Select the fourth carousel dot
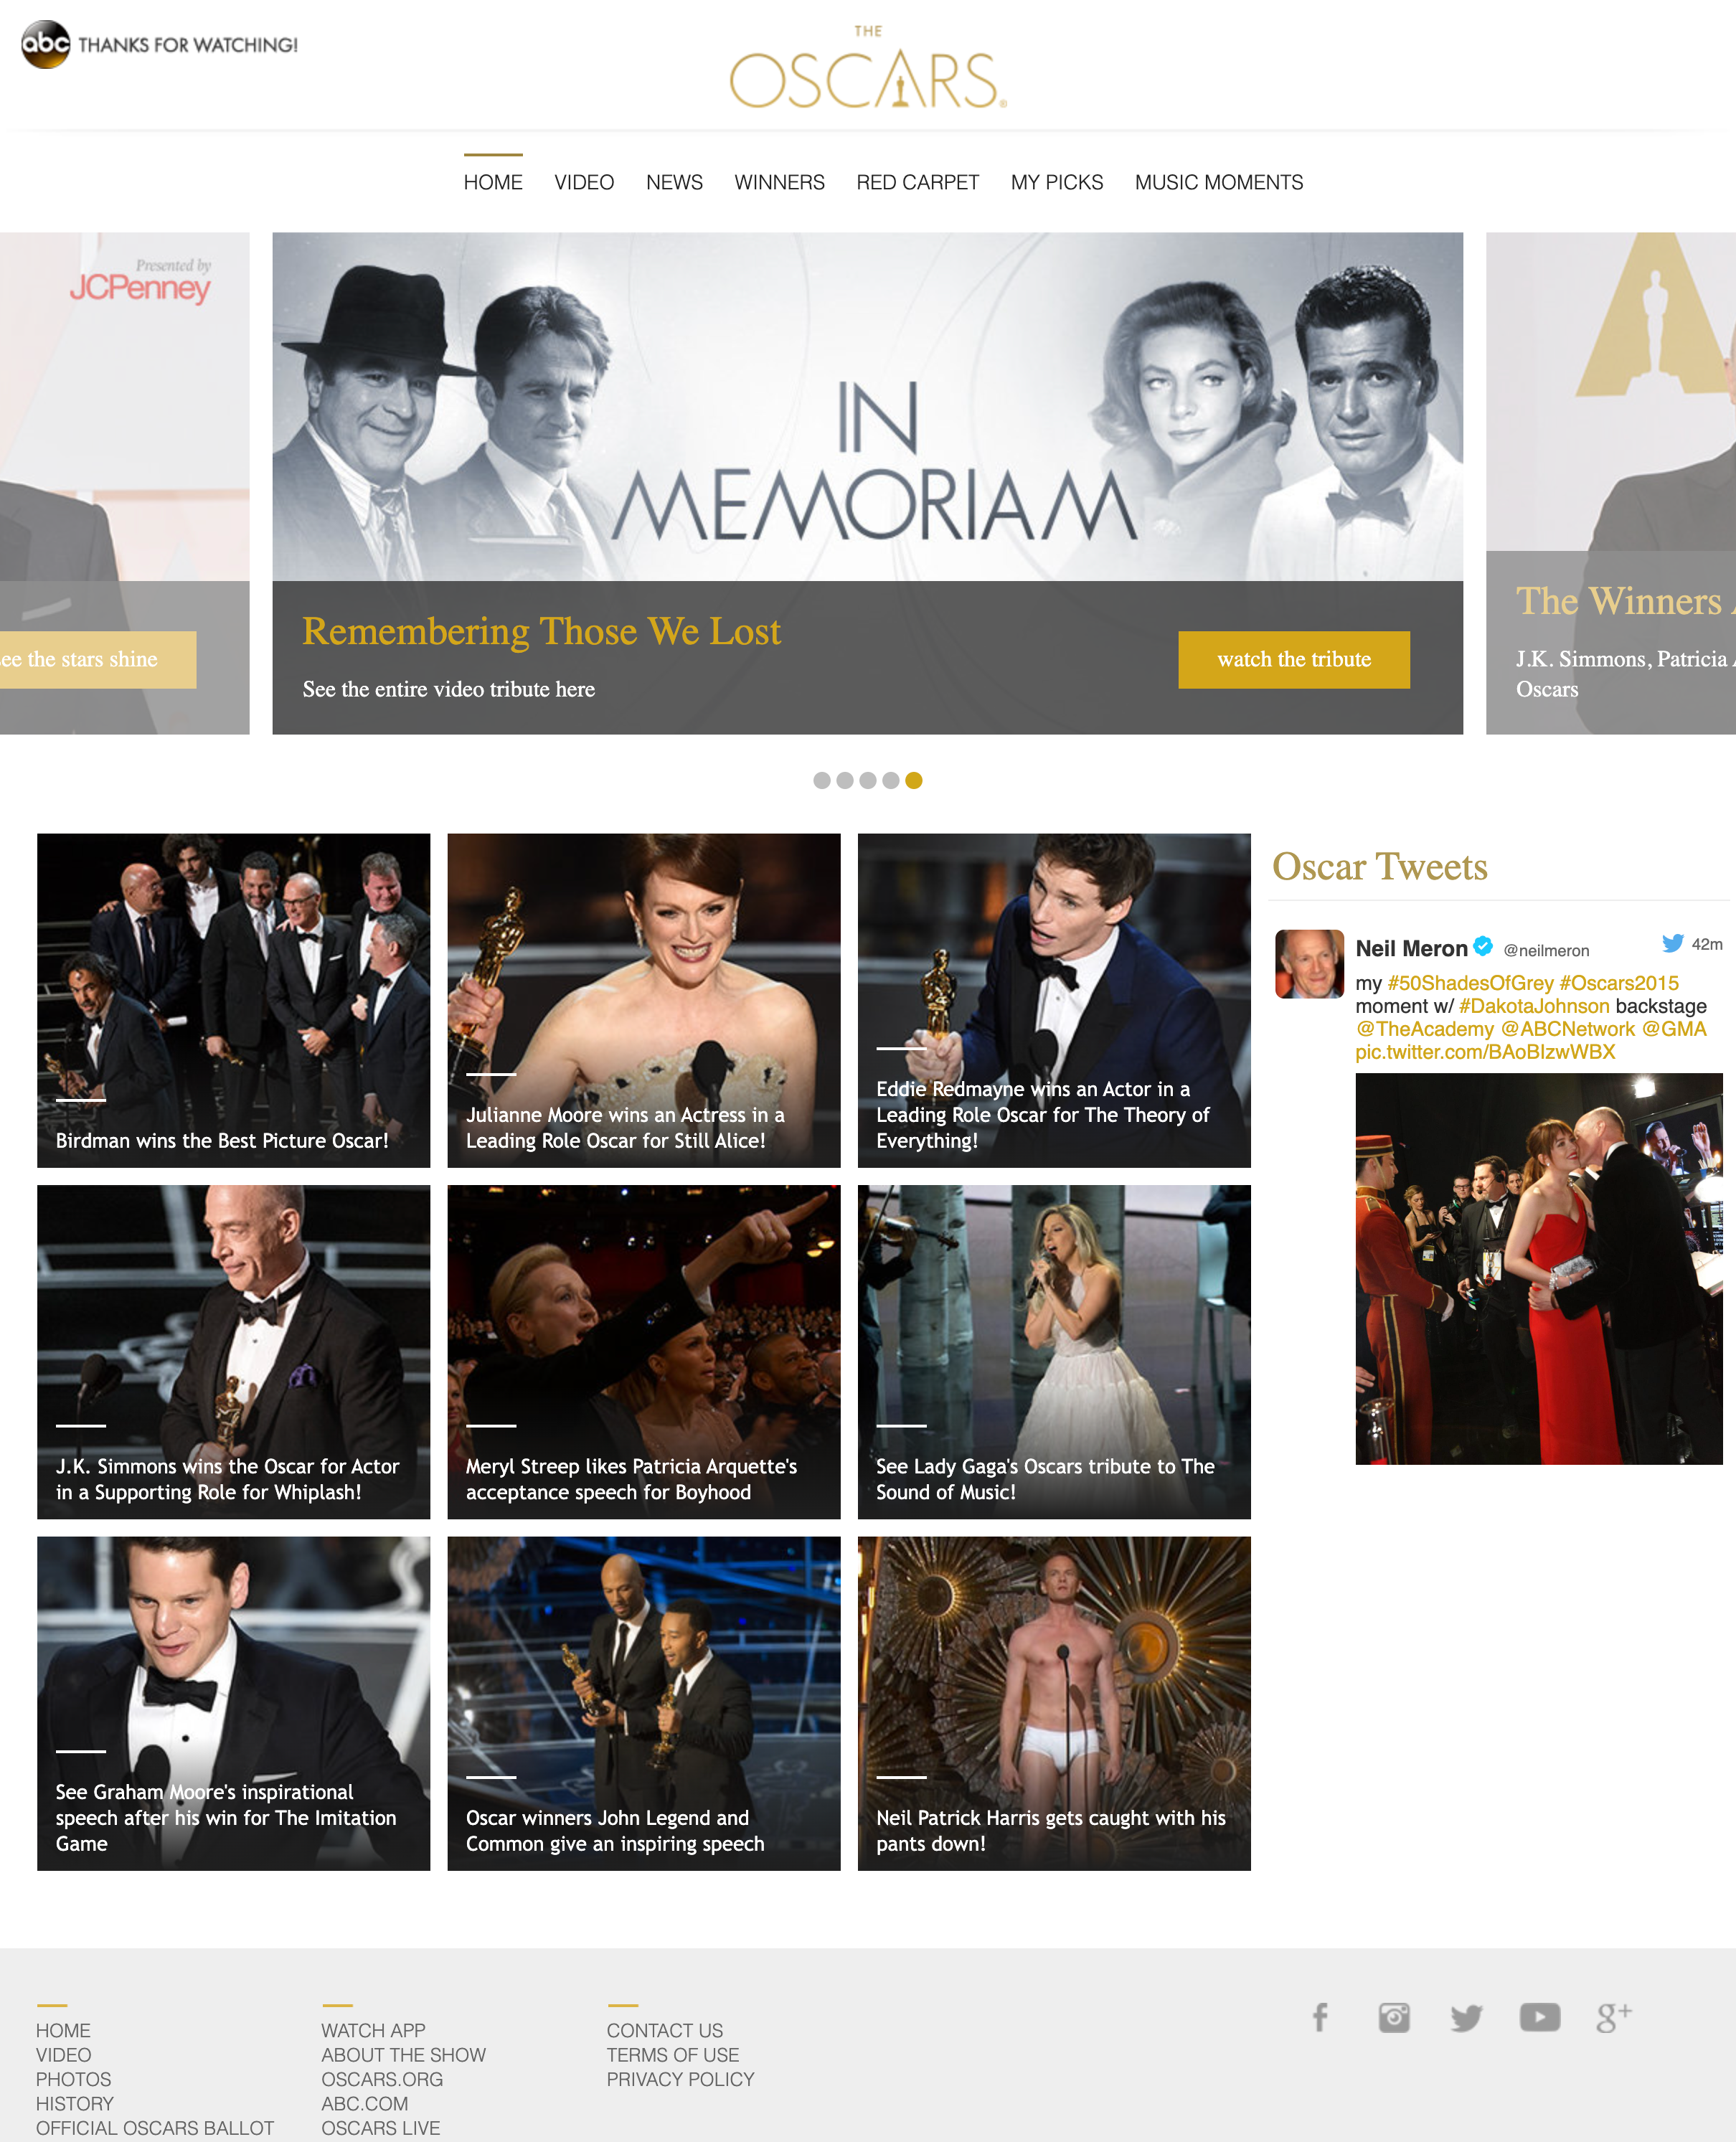Viewport: 1736px width, 2142px height. coord(890,780)
